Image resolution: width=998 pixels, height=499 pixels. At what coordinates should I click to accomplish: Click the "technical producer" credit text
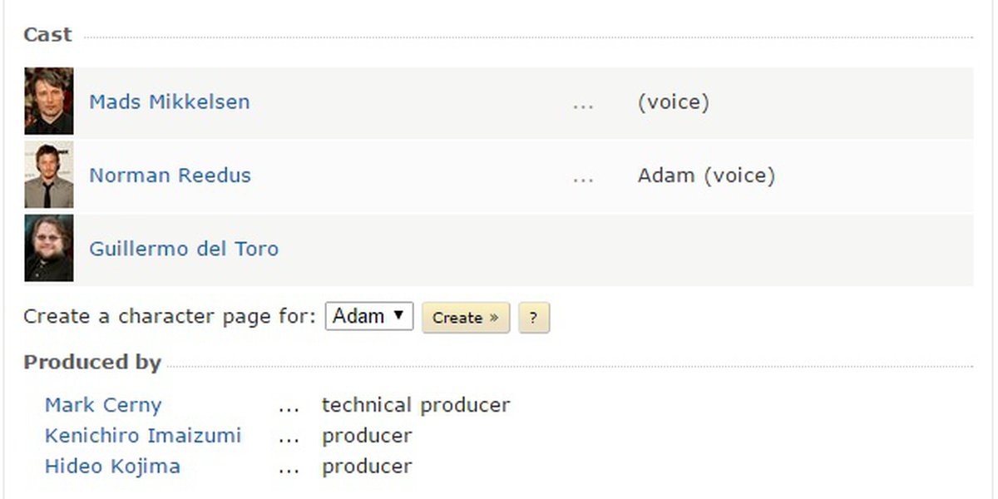[x=416, y=405]
